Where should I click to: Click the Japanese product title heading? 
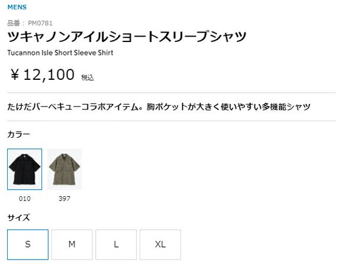(127, 37)
